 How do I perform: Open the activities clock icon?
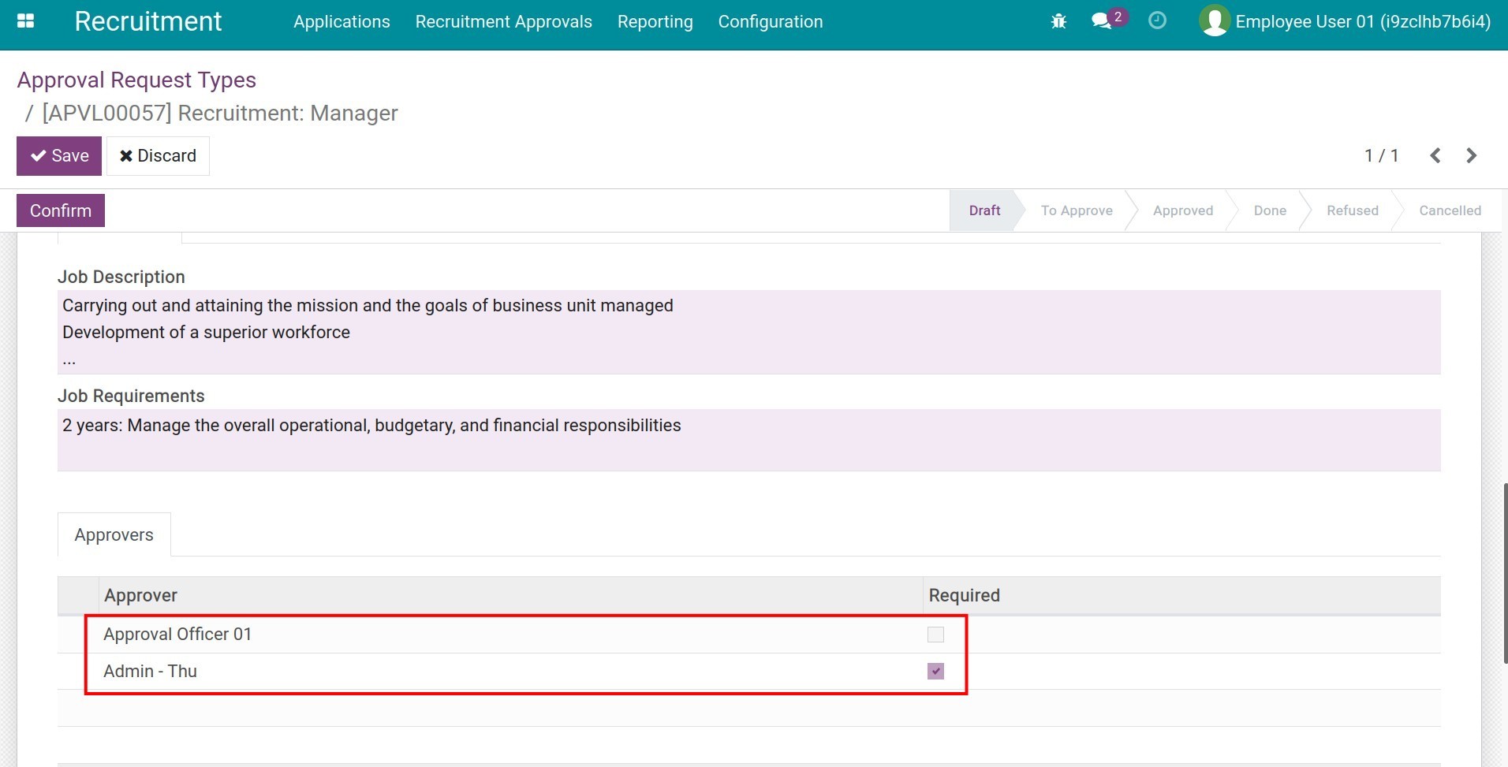click(1156, 21)
